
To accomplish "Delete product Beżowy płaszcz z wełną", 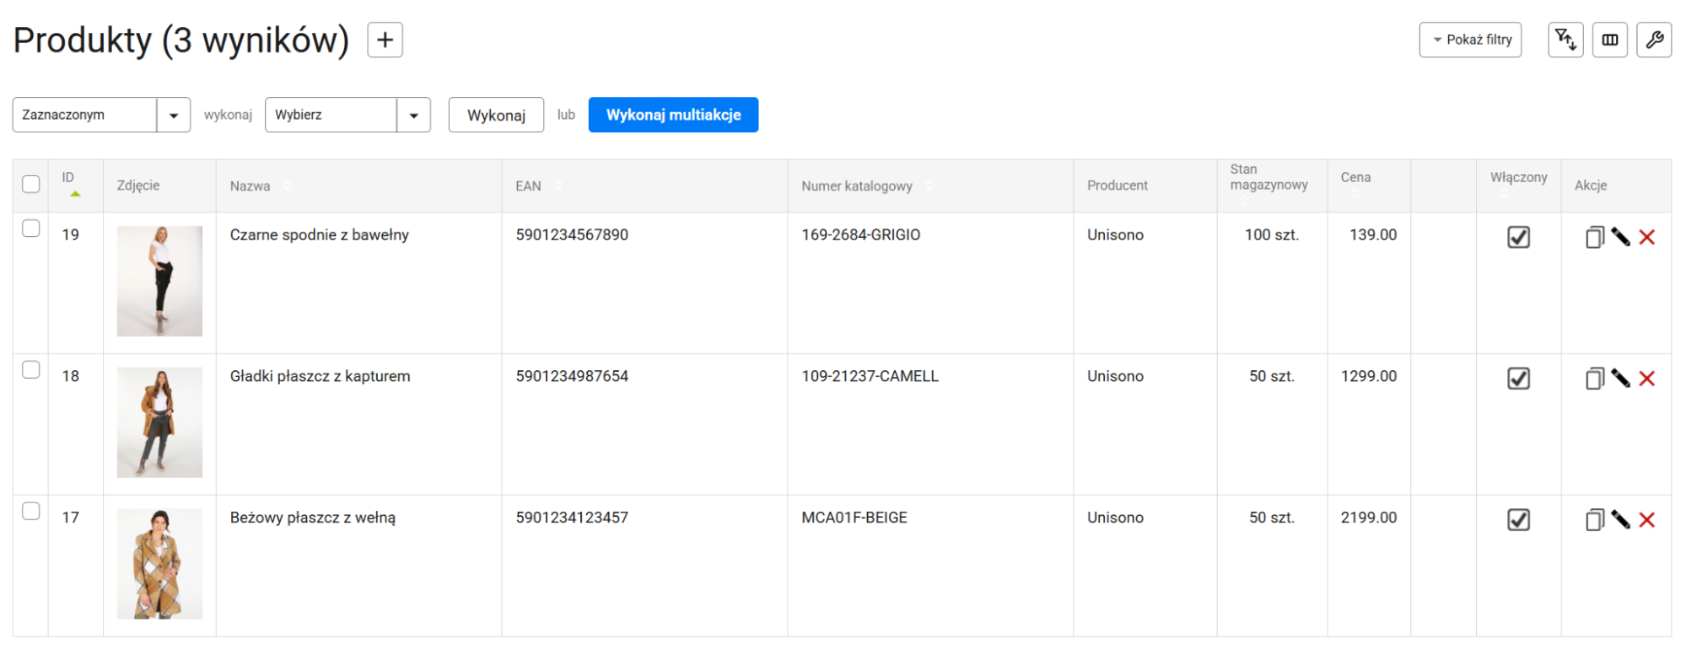I will click(x=1646, y=520).
